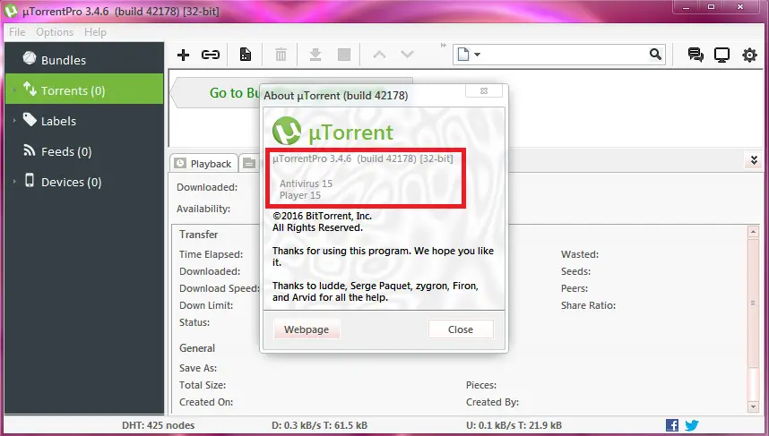
Task: Click the Webpage button in About dialog
Action: pyautogui.click(x=307, y=329)
